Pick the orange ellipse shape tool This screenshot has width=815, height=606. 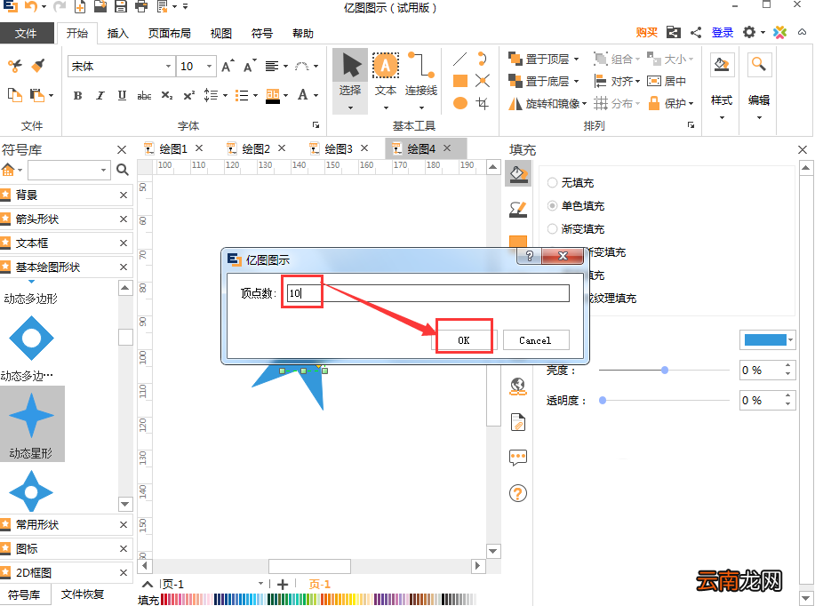click(x=460, y=103)
